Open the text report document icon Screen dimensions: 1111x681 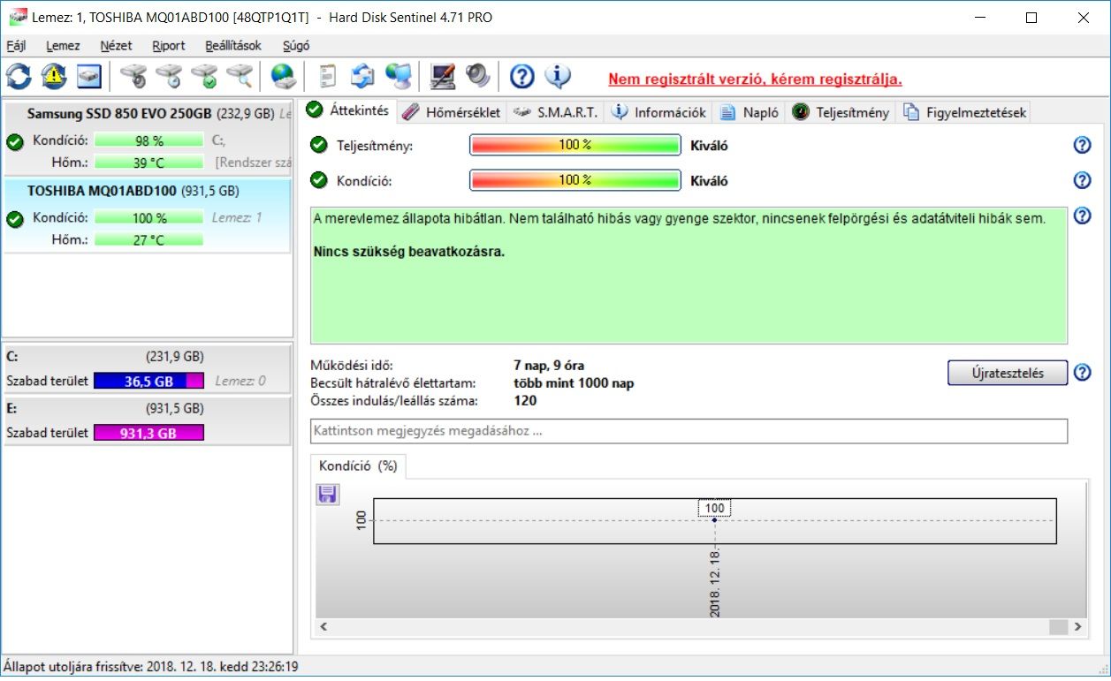(327, 77)
